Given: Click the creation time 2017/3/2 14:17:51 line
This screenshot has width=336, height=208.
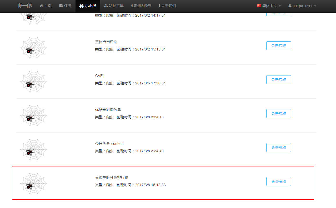Looking at the screenshot, I should (130, 15).
